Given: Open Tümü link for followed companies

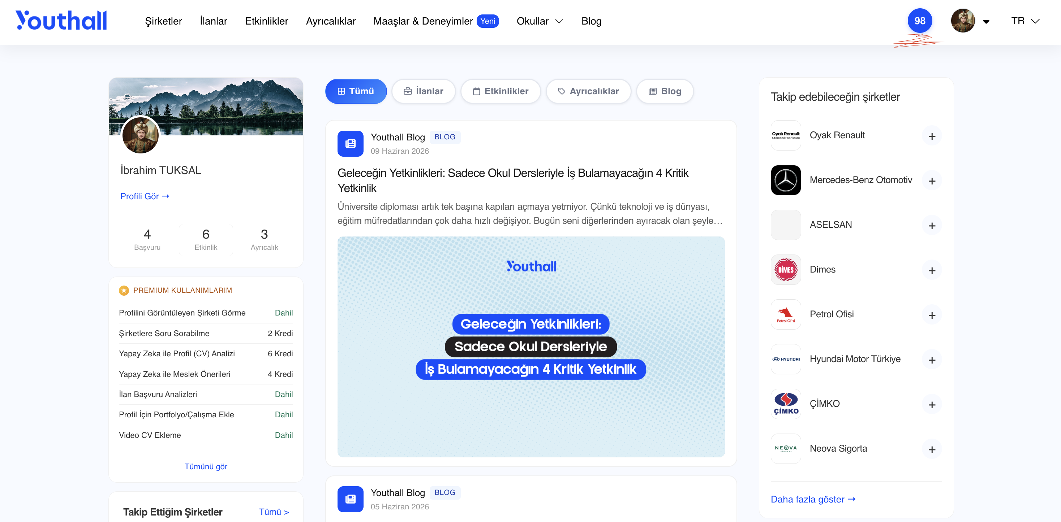Looking at the screenshot, I should (274, 512).
